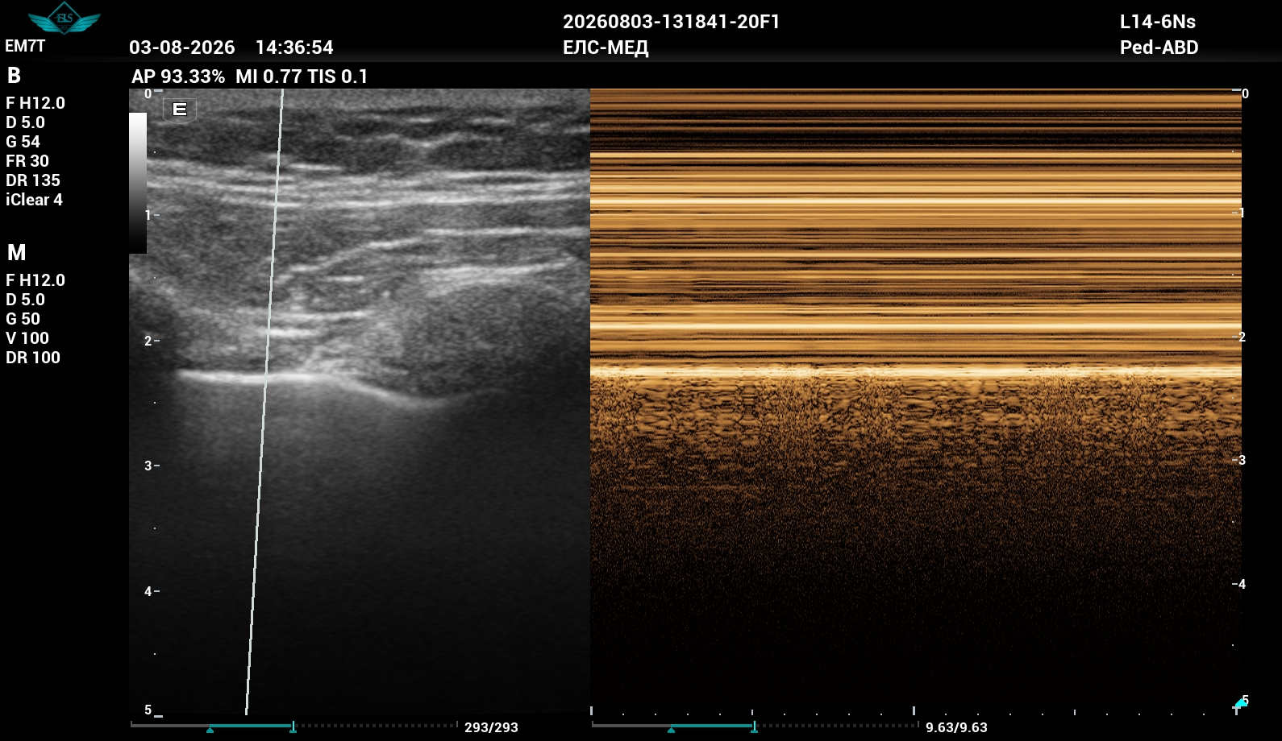Click the 'G 54' gain parameter
Image resolution: width=1282 pixels, height=741 pixels.
(23, 142)
